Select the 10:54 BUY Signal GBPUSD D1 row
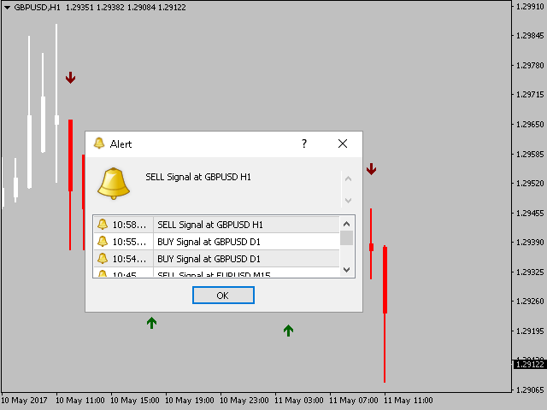547x410 pixels. (216, 259)
